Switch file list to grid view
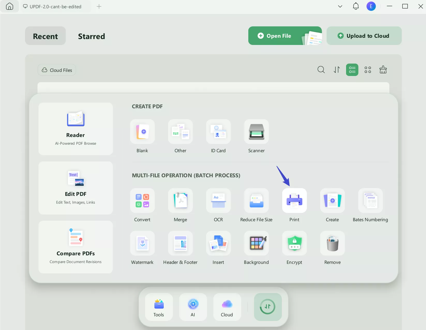The image size is (426, 330). [x=368, y=70]
